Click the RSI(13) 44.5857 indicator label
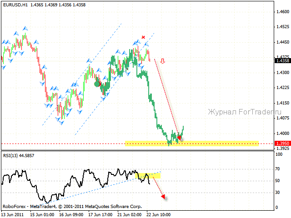The height and width of the screenshot is (218, 291). pos(19,156)
